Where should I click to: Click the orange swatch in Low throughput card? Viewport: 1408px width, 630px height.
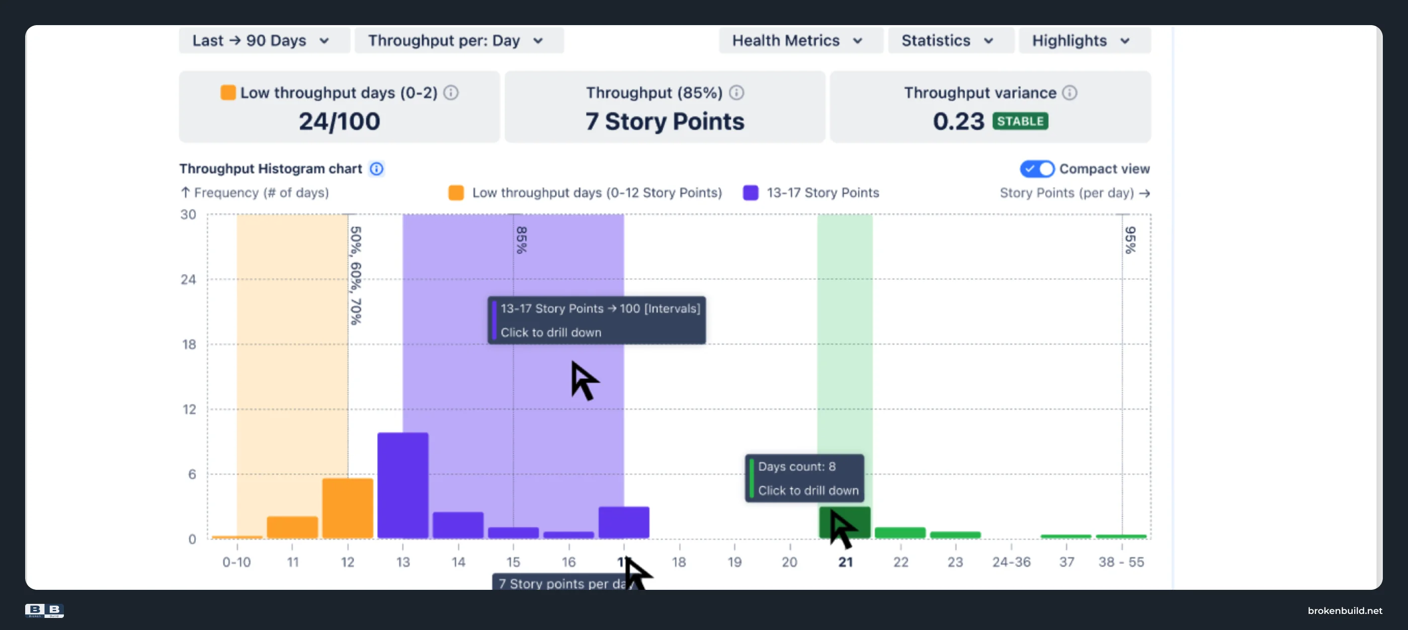[x=228, y=93]
